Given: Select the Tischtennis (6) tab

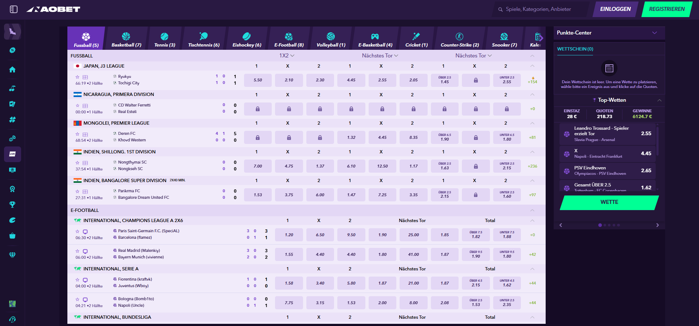Looking at the screenshot, I should pos(204,38).
